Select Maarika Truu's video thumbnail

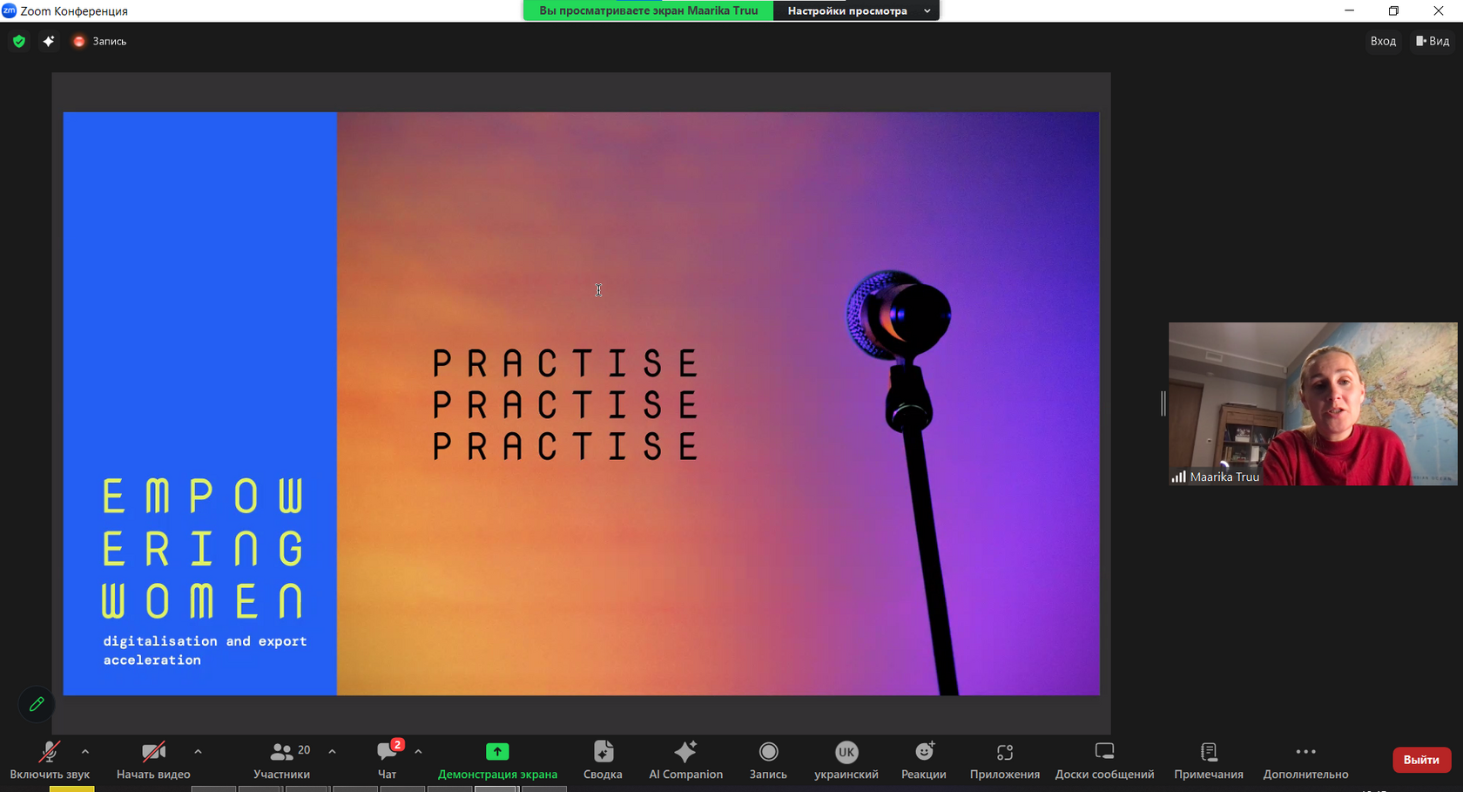coord(1312,404)
